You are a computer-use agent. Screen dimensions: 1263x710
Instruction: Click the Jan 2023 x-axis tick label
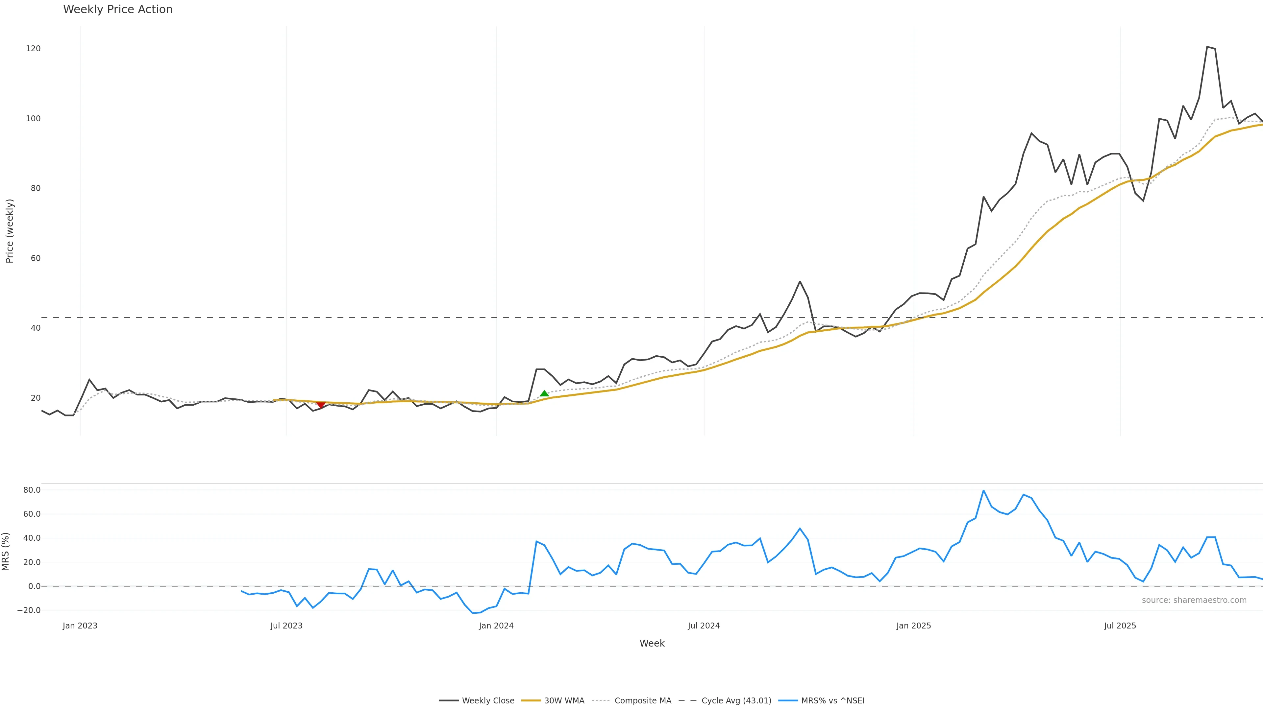(x=80, y=626)
